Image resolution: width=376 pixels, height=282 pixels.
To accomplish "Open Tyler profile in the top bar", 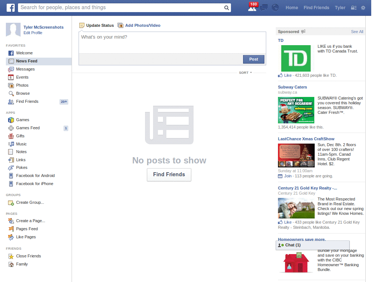I will pyautogui.click(x=340, y=8).
